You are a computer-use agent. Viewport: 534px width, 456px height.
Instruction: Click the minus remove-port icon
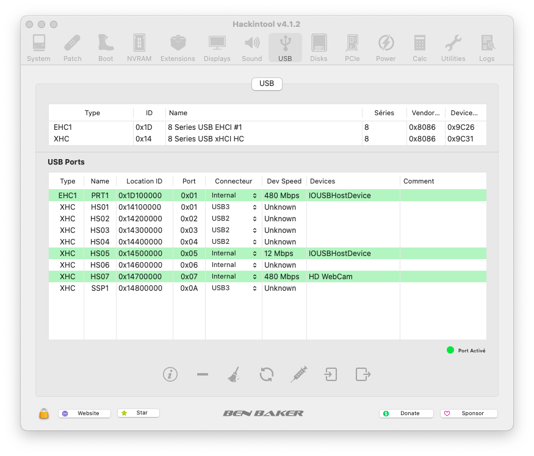coord(202,374)
